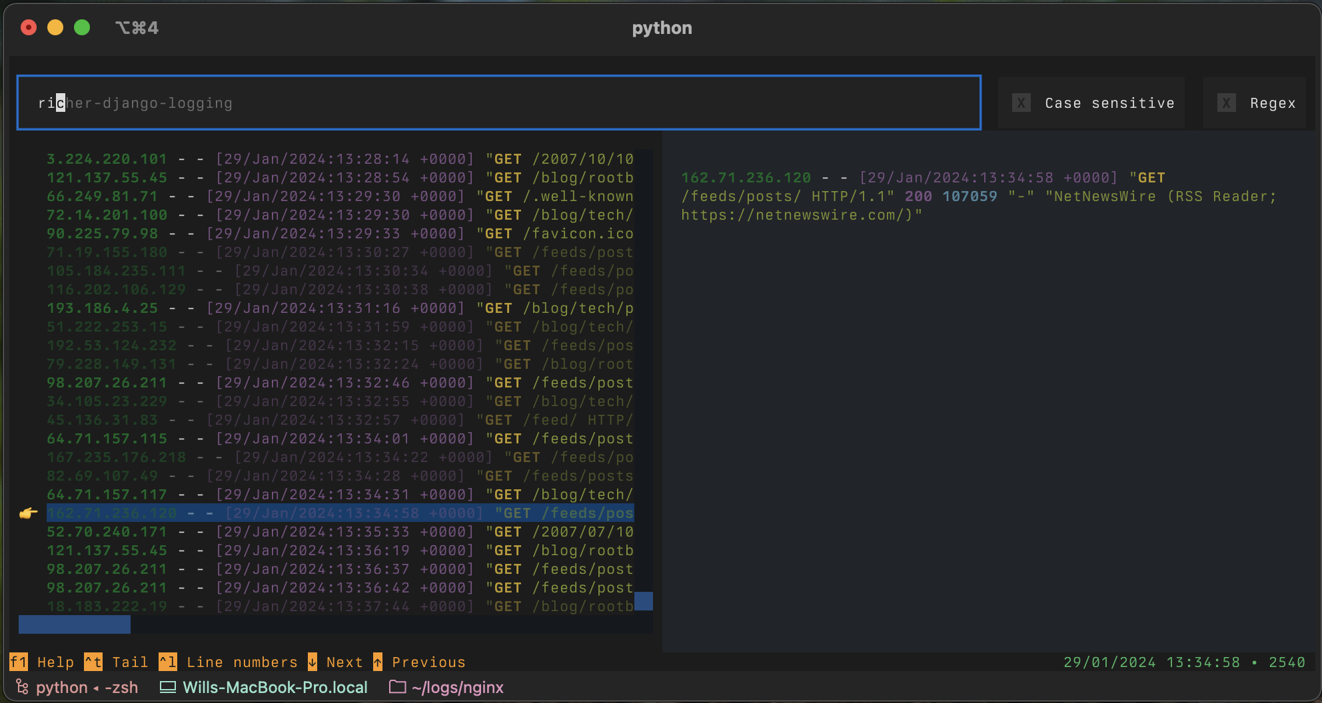Click the laptop icon beside Wills-MacBook-Pro.local
Viewport: 1322px width, 703px height.
(x=168, y=687)
